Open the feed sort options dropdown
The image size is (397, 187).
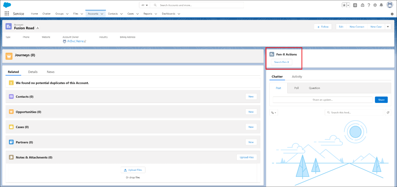click(x=273, y=112)
